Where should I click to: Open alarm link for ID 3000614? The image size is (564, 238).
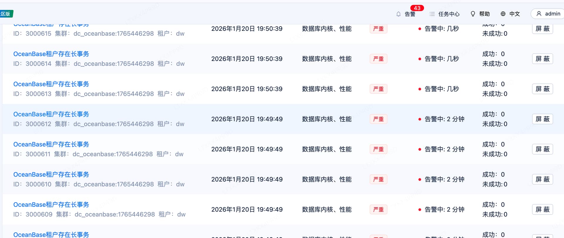pos(51,54)
